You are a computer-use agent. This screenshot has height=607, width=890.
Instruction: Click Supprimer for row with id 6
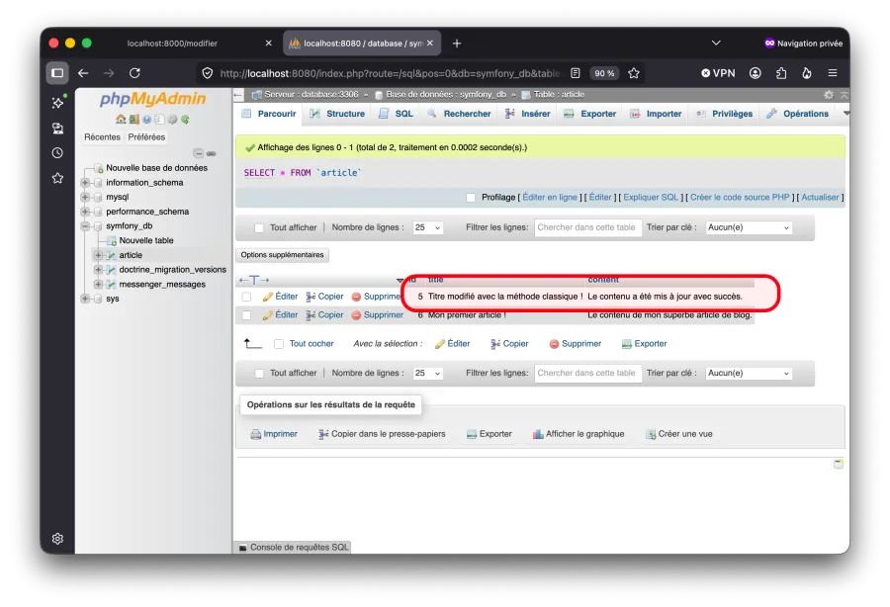click(378, 314)
